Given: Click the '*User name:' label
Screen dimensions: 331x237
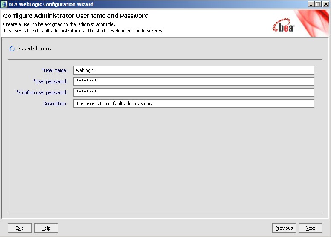Looking at the screenshot, I should [x=55, y=70].
